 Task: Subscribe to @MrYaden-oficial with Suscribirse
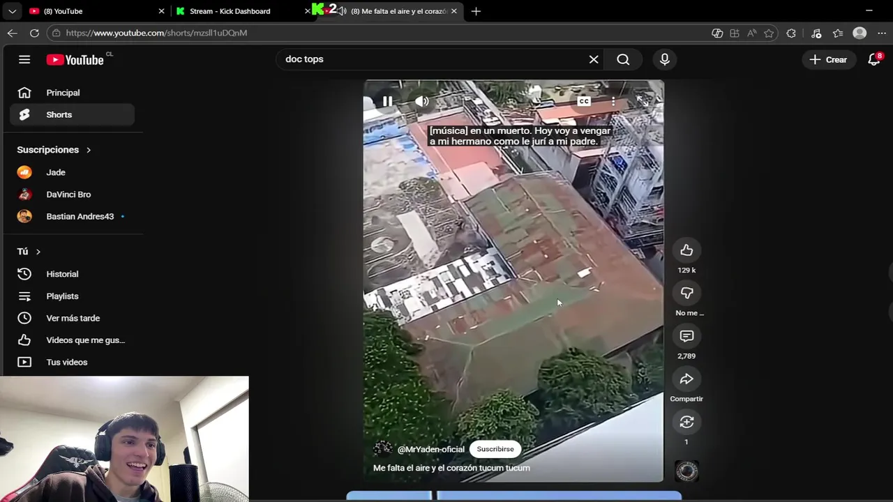coord(495,449)
